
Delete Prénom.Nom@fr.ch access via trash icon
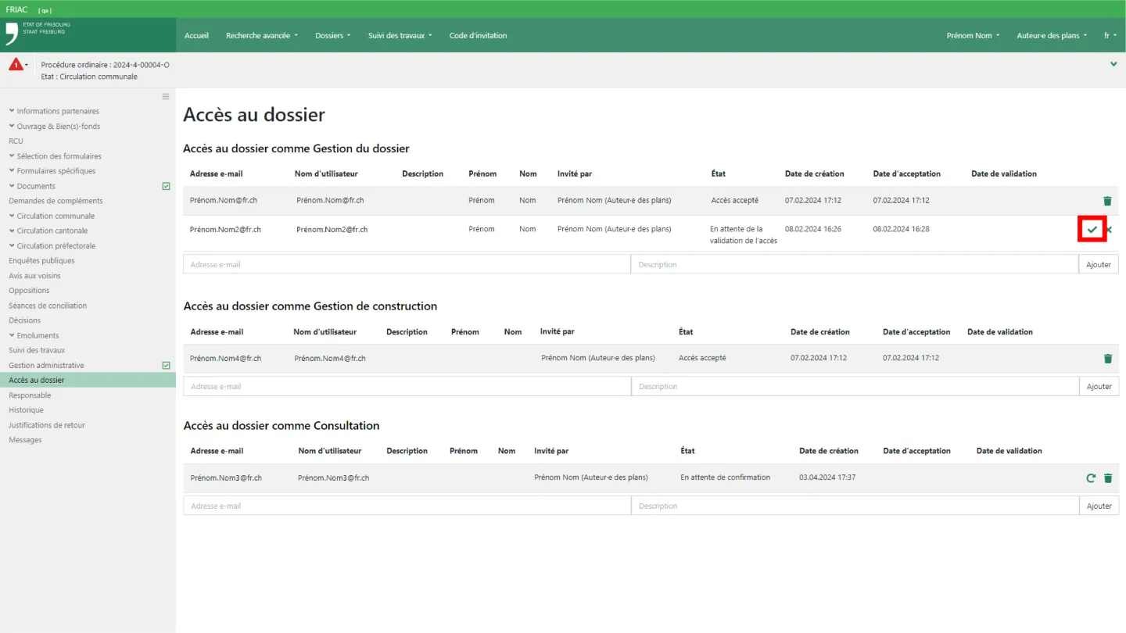(x=1107, y=201)
